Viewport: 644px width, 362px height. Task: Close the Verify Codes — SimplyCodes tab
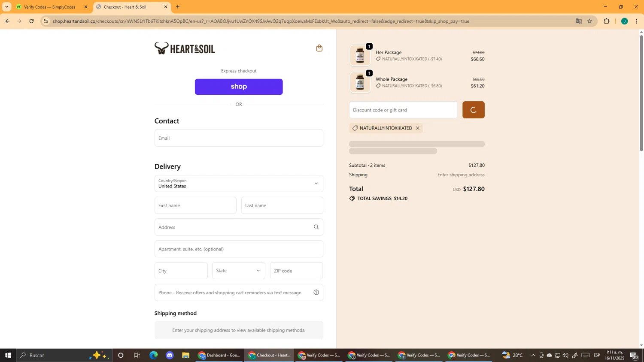[x=85, y=7]
